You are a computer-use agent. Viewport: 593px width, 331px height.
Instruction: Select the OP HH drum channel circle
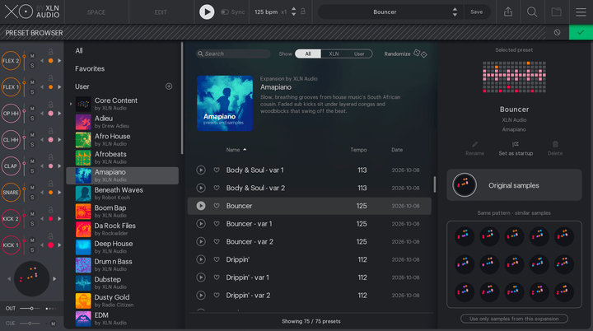[11, 113]
